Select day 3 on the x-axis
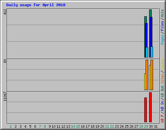Screen dimensions: 166x130 pyautogui.click(x=20, y=126)
